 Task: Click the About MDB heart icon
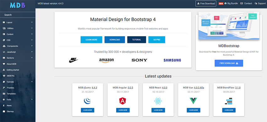pyautogui.click(x=4, y=64)
